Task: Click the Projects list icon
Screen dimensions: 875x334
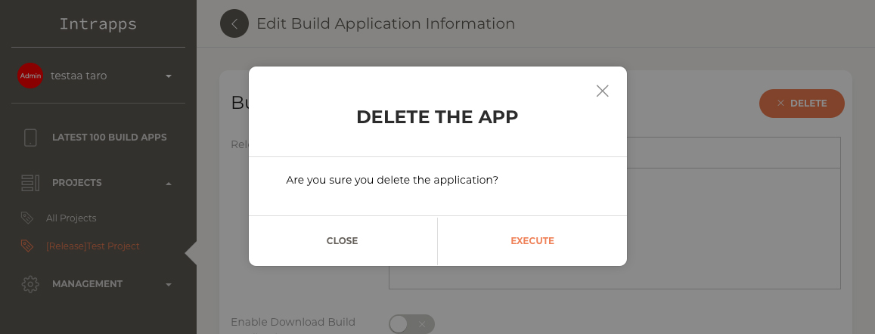Action: 30,183
